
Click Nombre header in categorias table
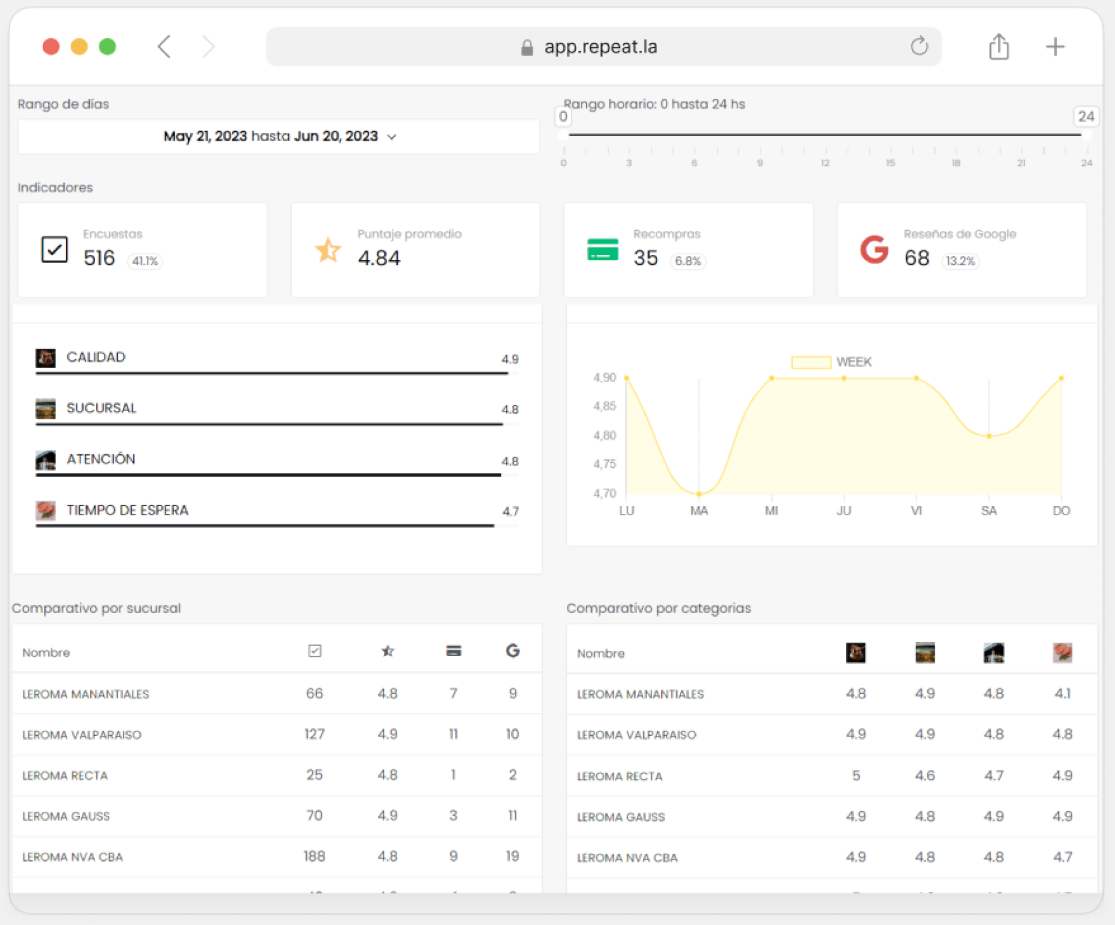click(601, 654)
